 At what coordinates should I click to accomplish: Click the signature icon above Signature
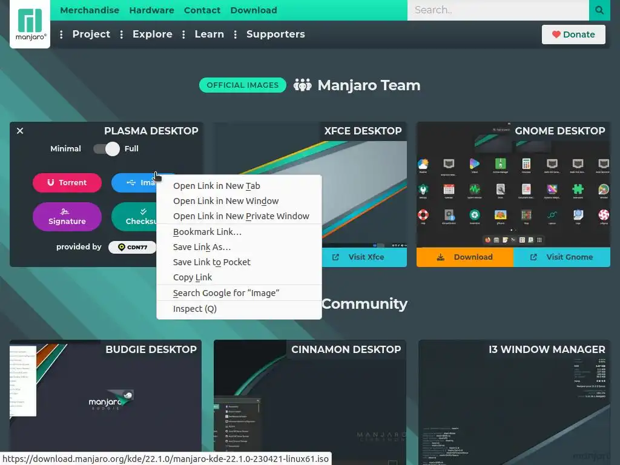[65, 211]
